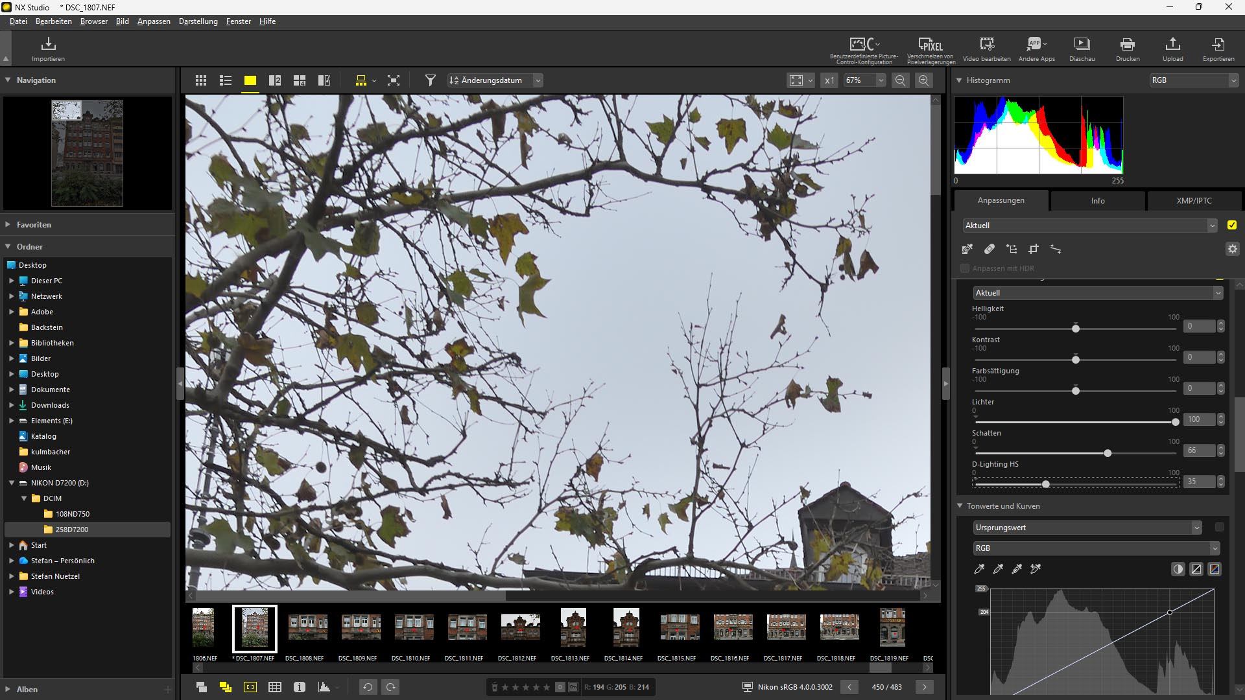The width and height of the screenshot is (1245, 700).
Task: Click the filter funnel icon
Action: (430, 80)
